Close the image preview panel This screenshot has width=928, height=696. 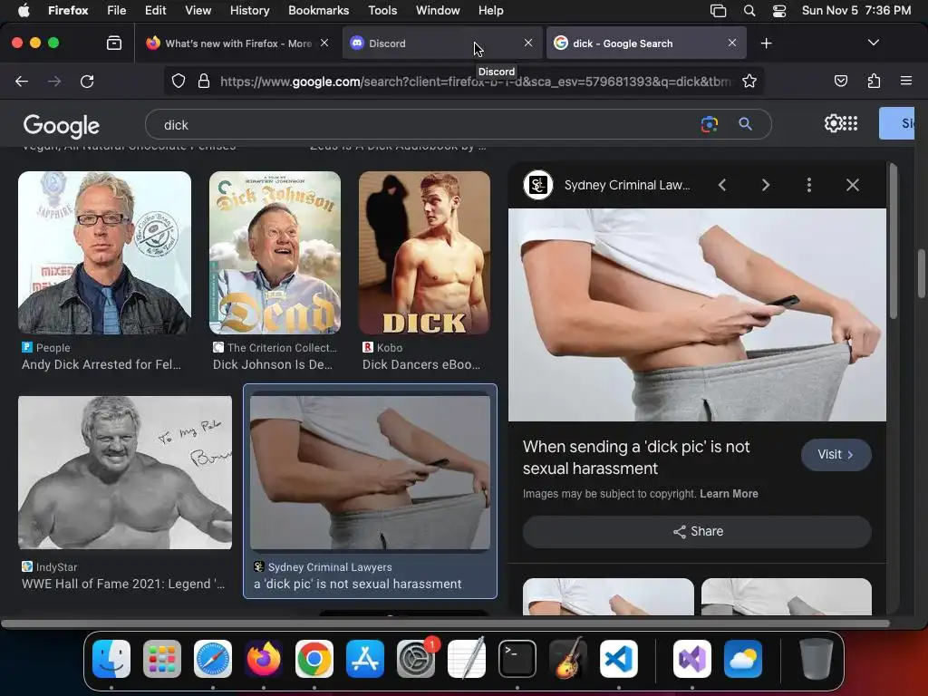(x=852, y=185)
